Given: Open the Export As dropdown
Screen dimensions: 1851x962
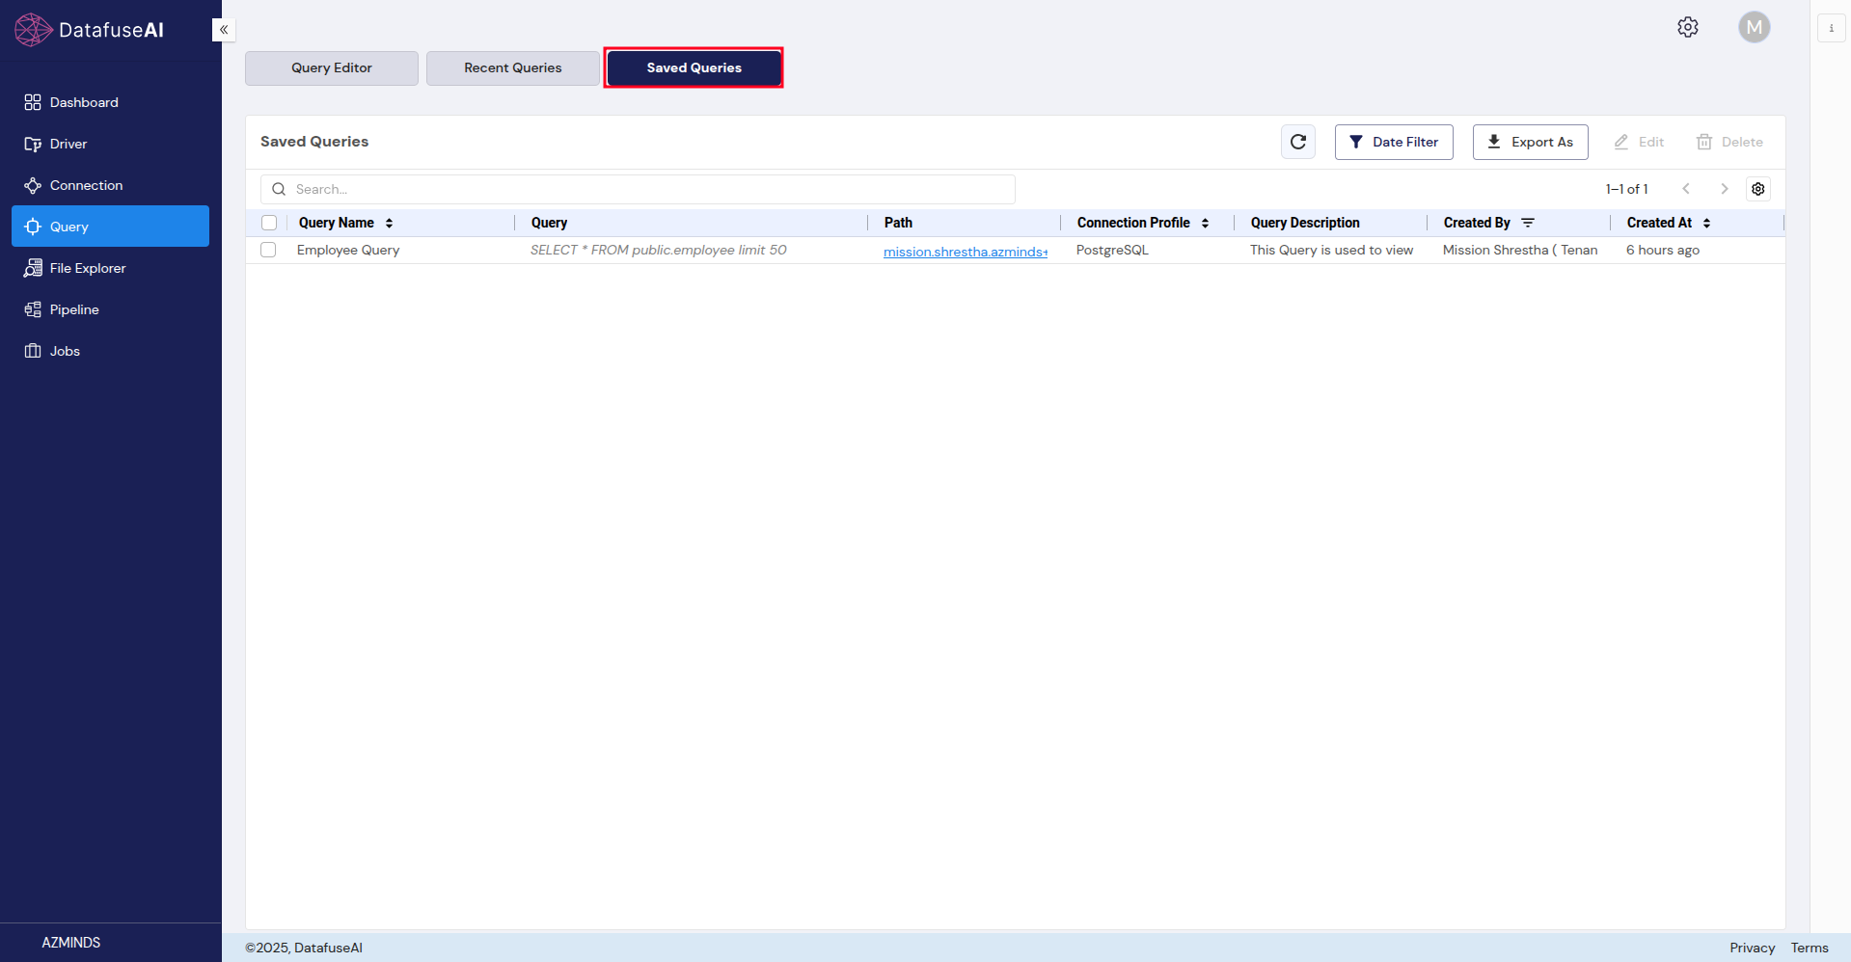Looking at the screenshot, I should (1530, 142).
